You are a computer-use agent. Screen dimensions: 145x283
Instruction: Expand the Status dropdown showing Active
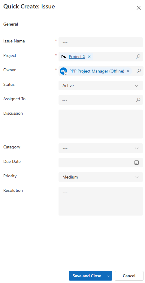[x=101, y=86]
